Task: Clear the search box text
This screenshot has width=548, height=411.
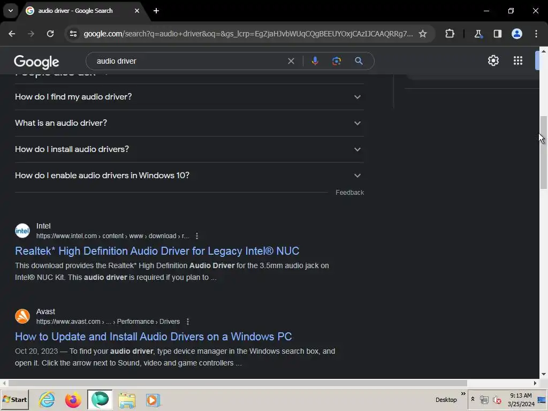Action: point(291,61)
